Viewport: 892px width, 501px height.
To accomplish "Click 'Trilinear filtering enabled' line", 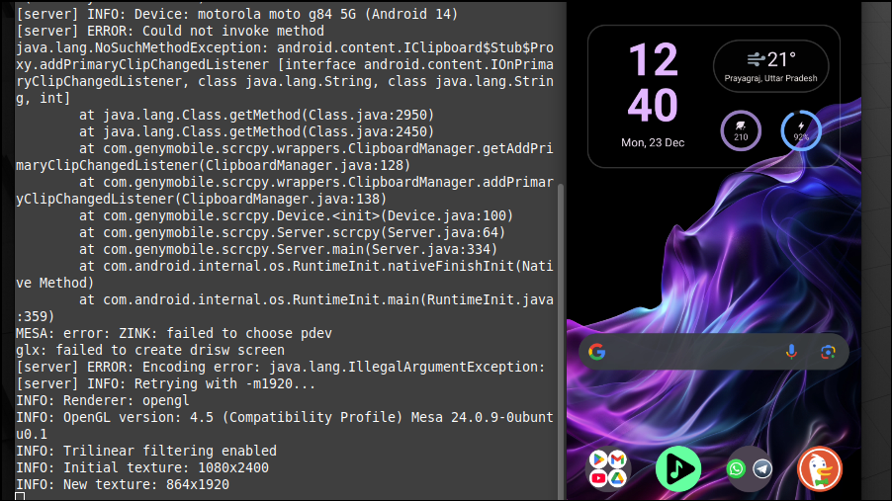I will pos(146,451).
